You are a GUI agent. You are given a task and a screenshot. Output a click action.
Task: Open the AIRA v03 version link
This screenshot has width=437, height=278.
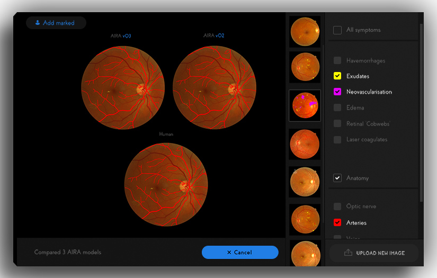(127, 36)
